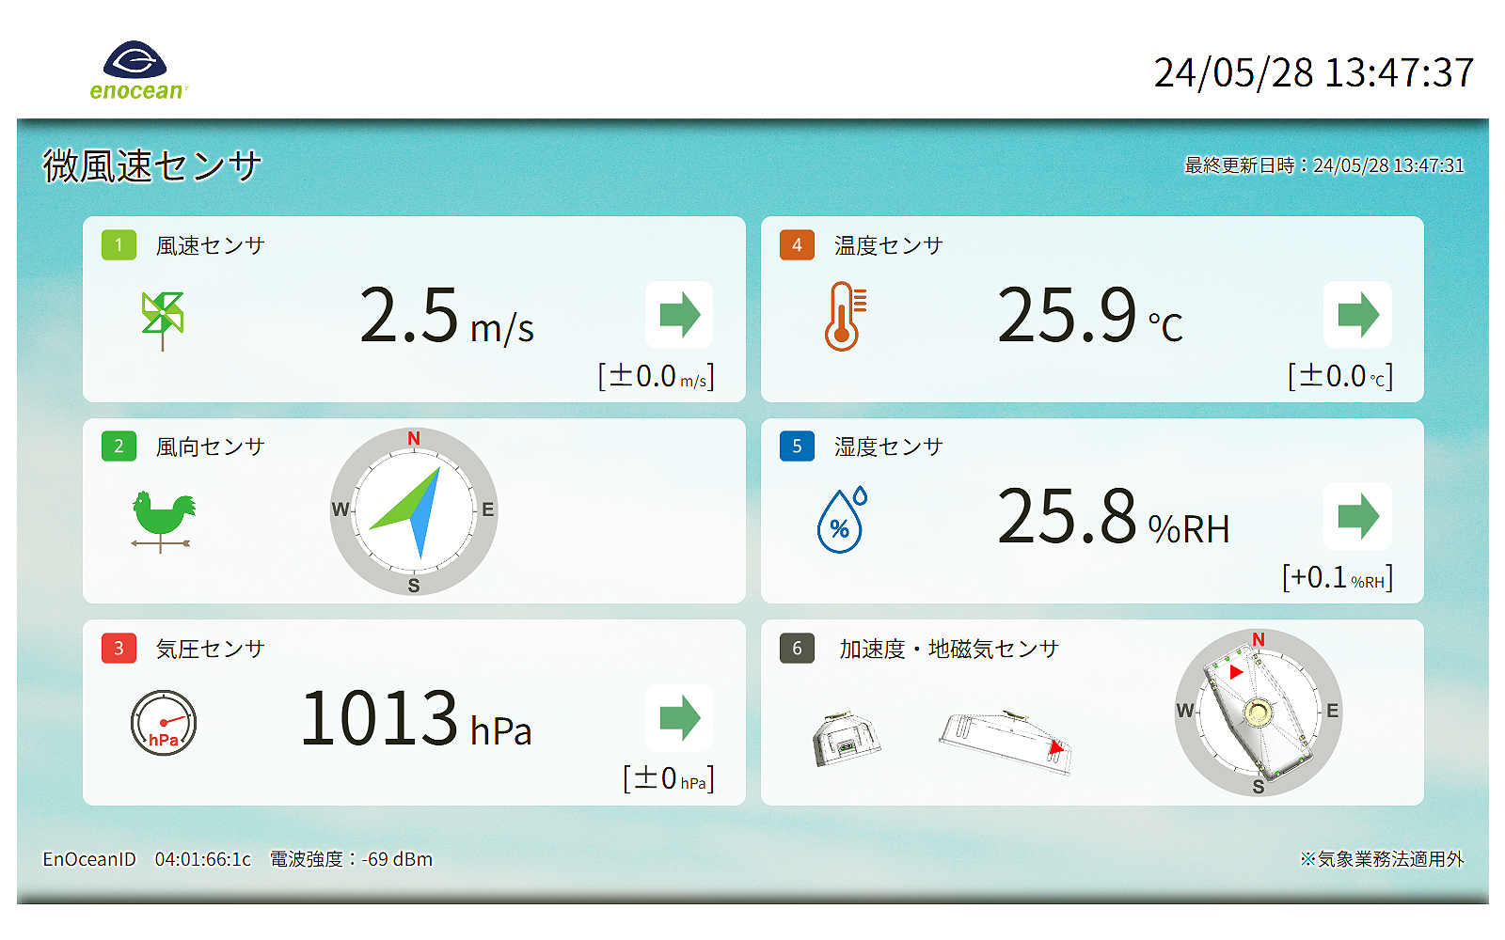Select the green number 1 sensor badge
The width and height of the screenshot is (1505, 940).
(x=119, y=245)
